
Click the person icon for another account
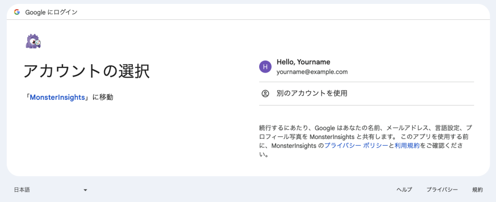tap(265, 93)
